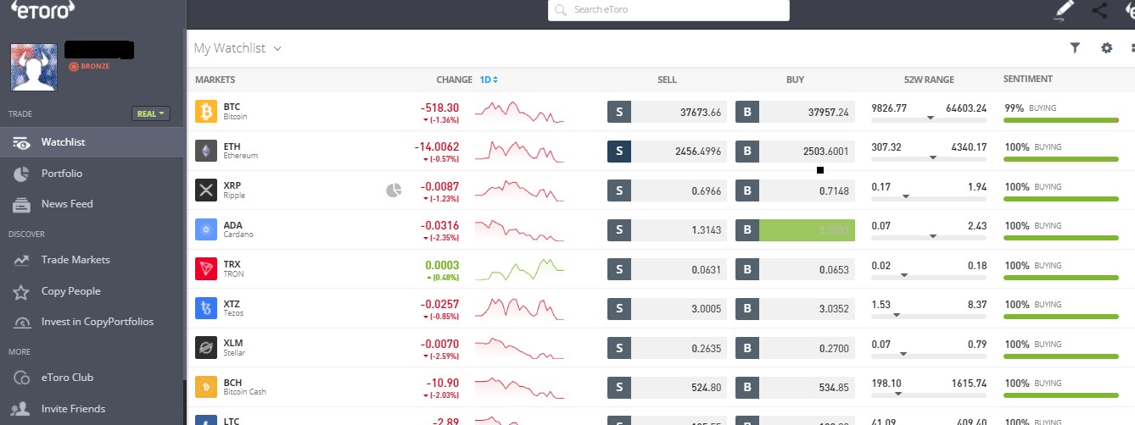This screenshot has height=425, width=1135.
Task: Open the watchlist settings gear icon
Action: click(1106, 48)
